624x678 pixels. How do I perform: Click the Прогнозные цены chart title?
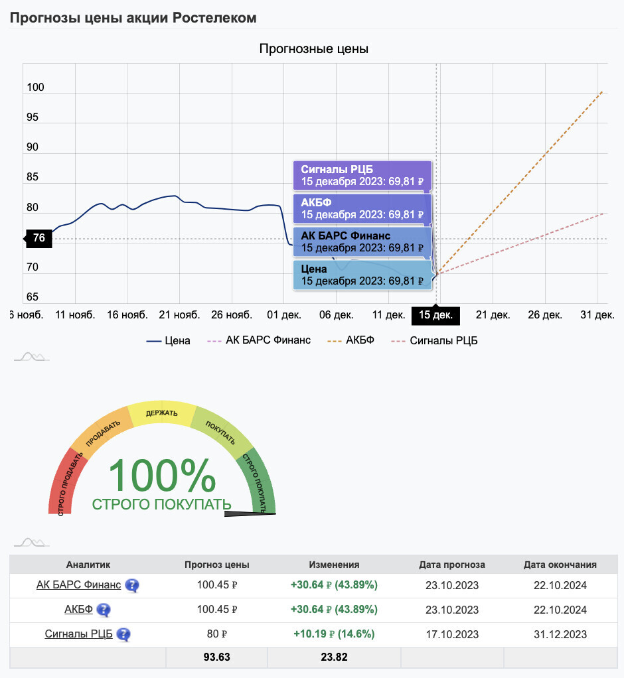314,49
